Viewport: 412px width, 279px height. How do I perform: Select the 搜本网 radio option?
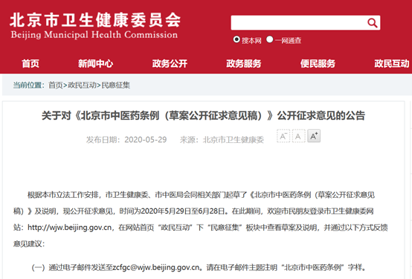(x=236, y=39)
